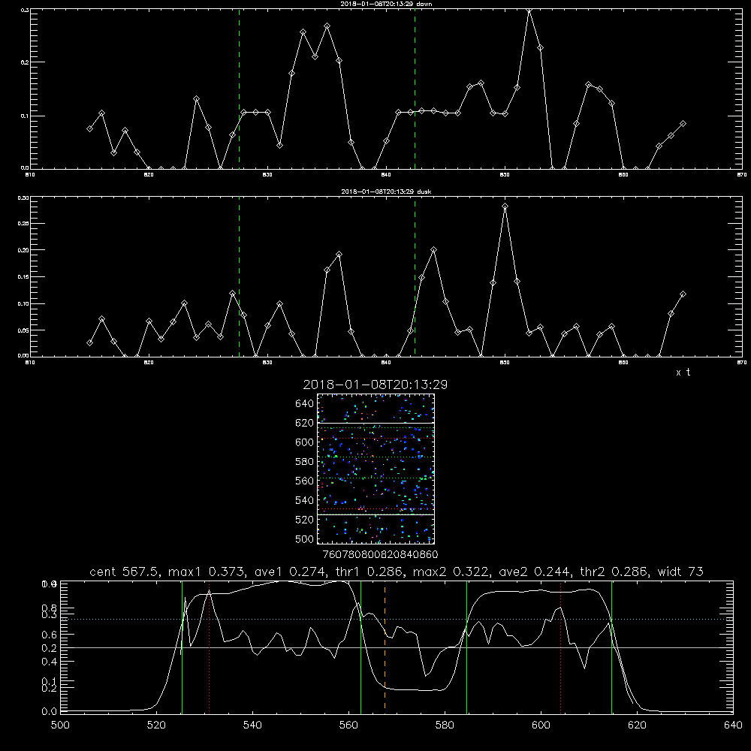Click the 0.0 y-axis label of bottom plot

click(x=49, y=711)
